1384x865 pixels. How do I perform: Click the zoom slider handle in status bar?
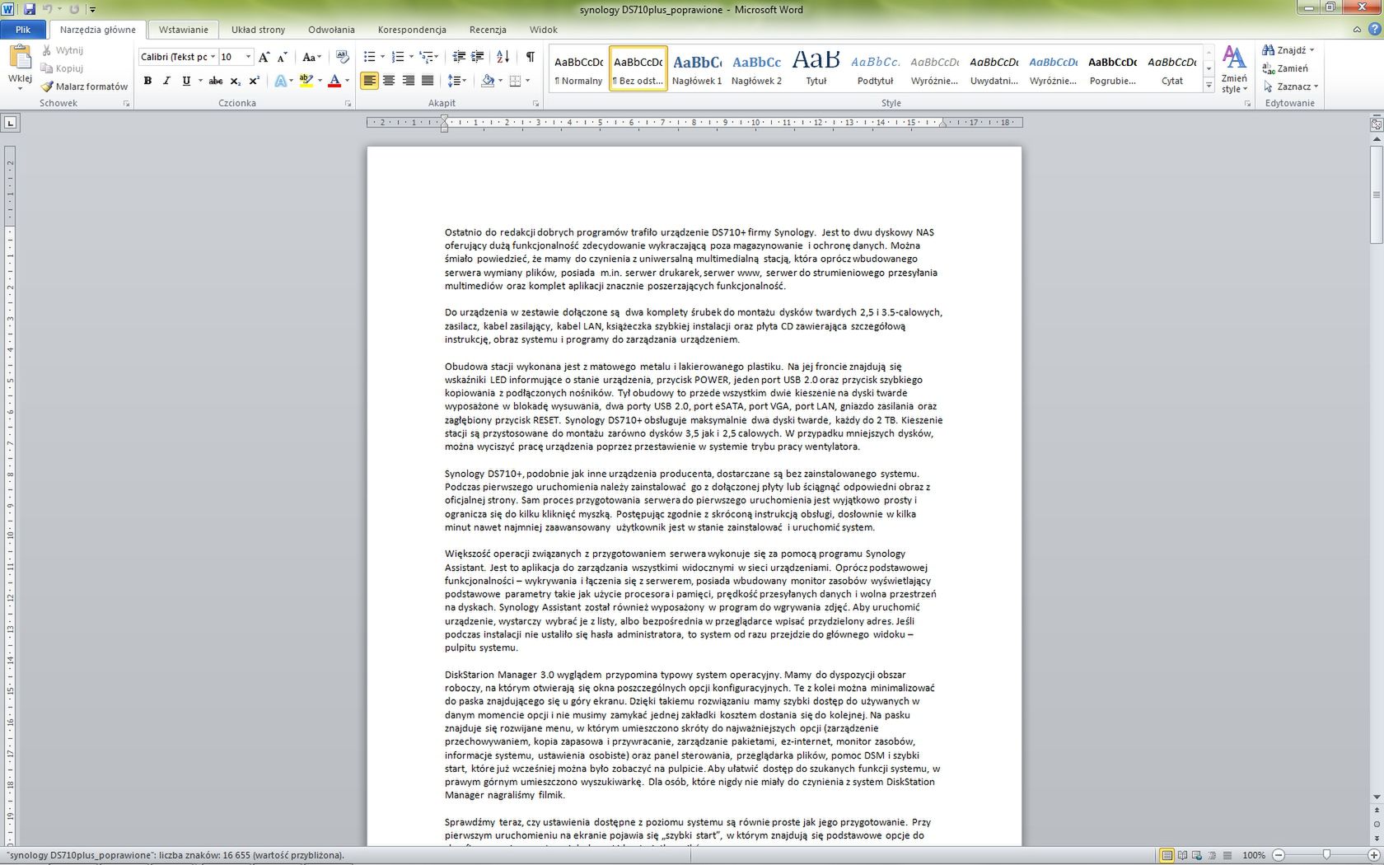click(1326, 855)
